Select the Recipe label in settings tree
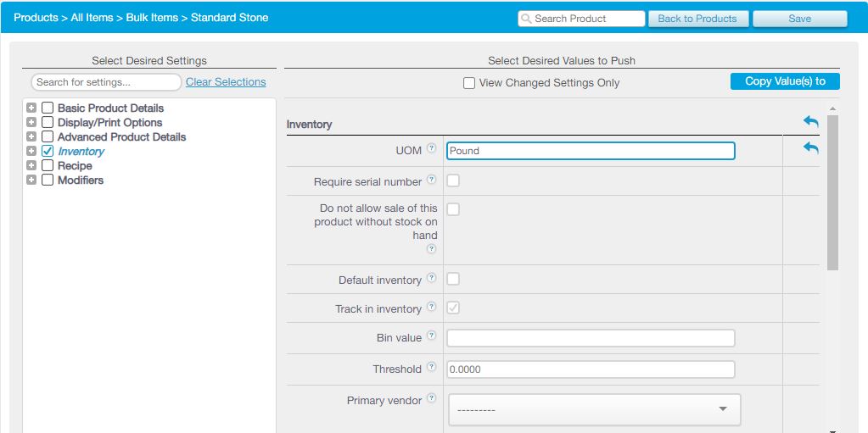Screen dimensions: 868x433 [75, 165]
